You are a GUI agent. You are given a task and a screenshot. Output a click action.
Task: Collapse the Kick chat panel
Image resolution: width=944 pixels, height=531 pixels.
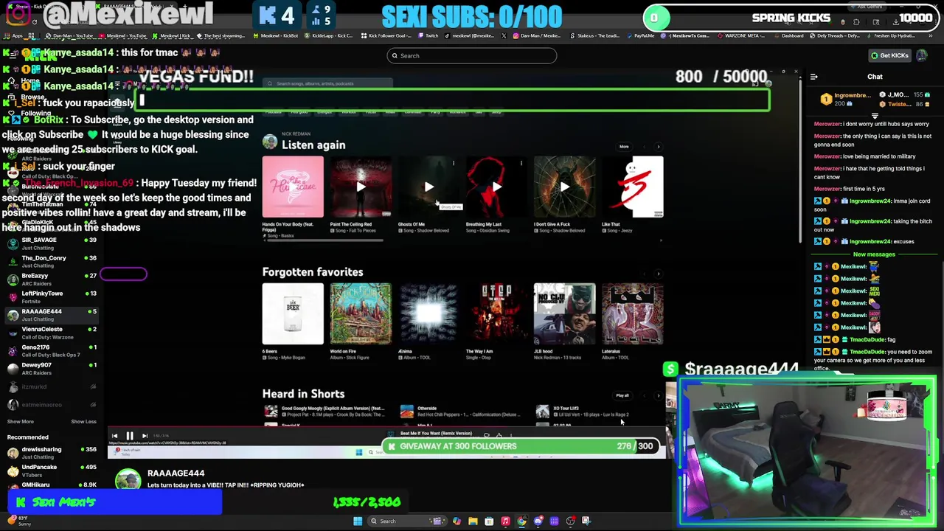point(813,77)
